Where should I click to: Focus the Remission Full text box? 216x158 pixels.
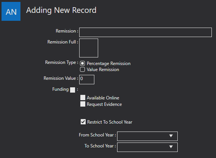pyautogui.click(x=89, y=48)
